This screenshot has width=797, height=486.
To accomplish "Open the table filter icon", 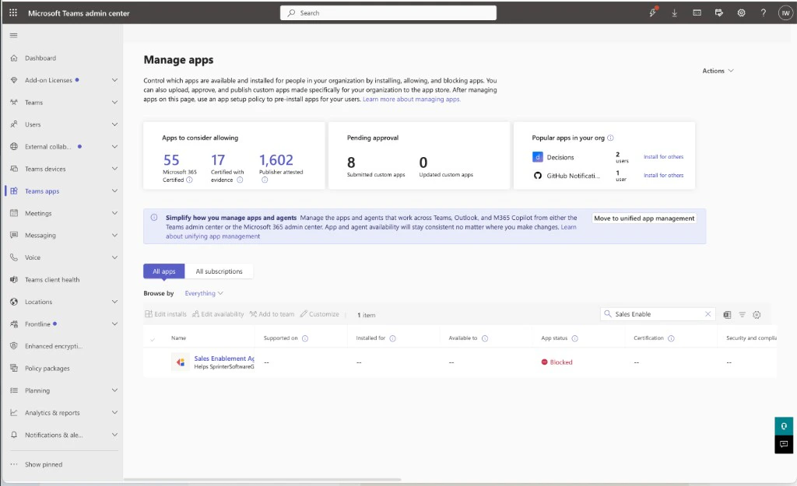I will 742,315.
